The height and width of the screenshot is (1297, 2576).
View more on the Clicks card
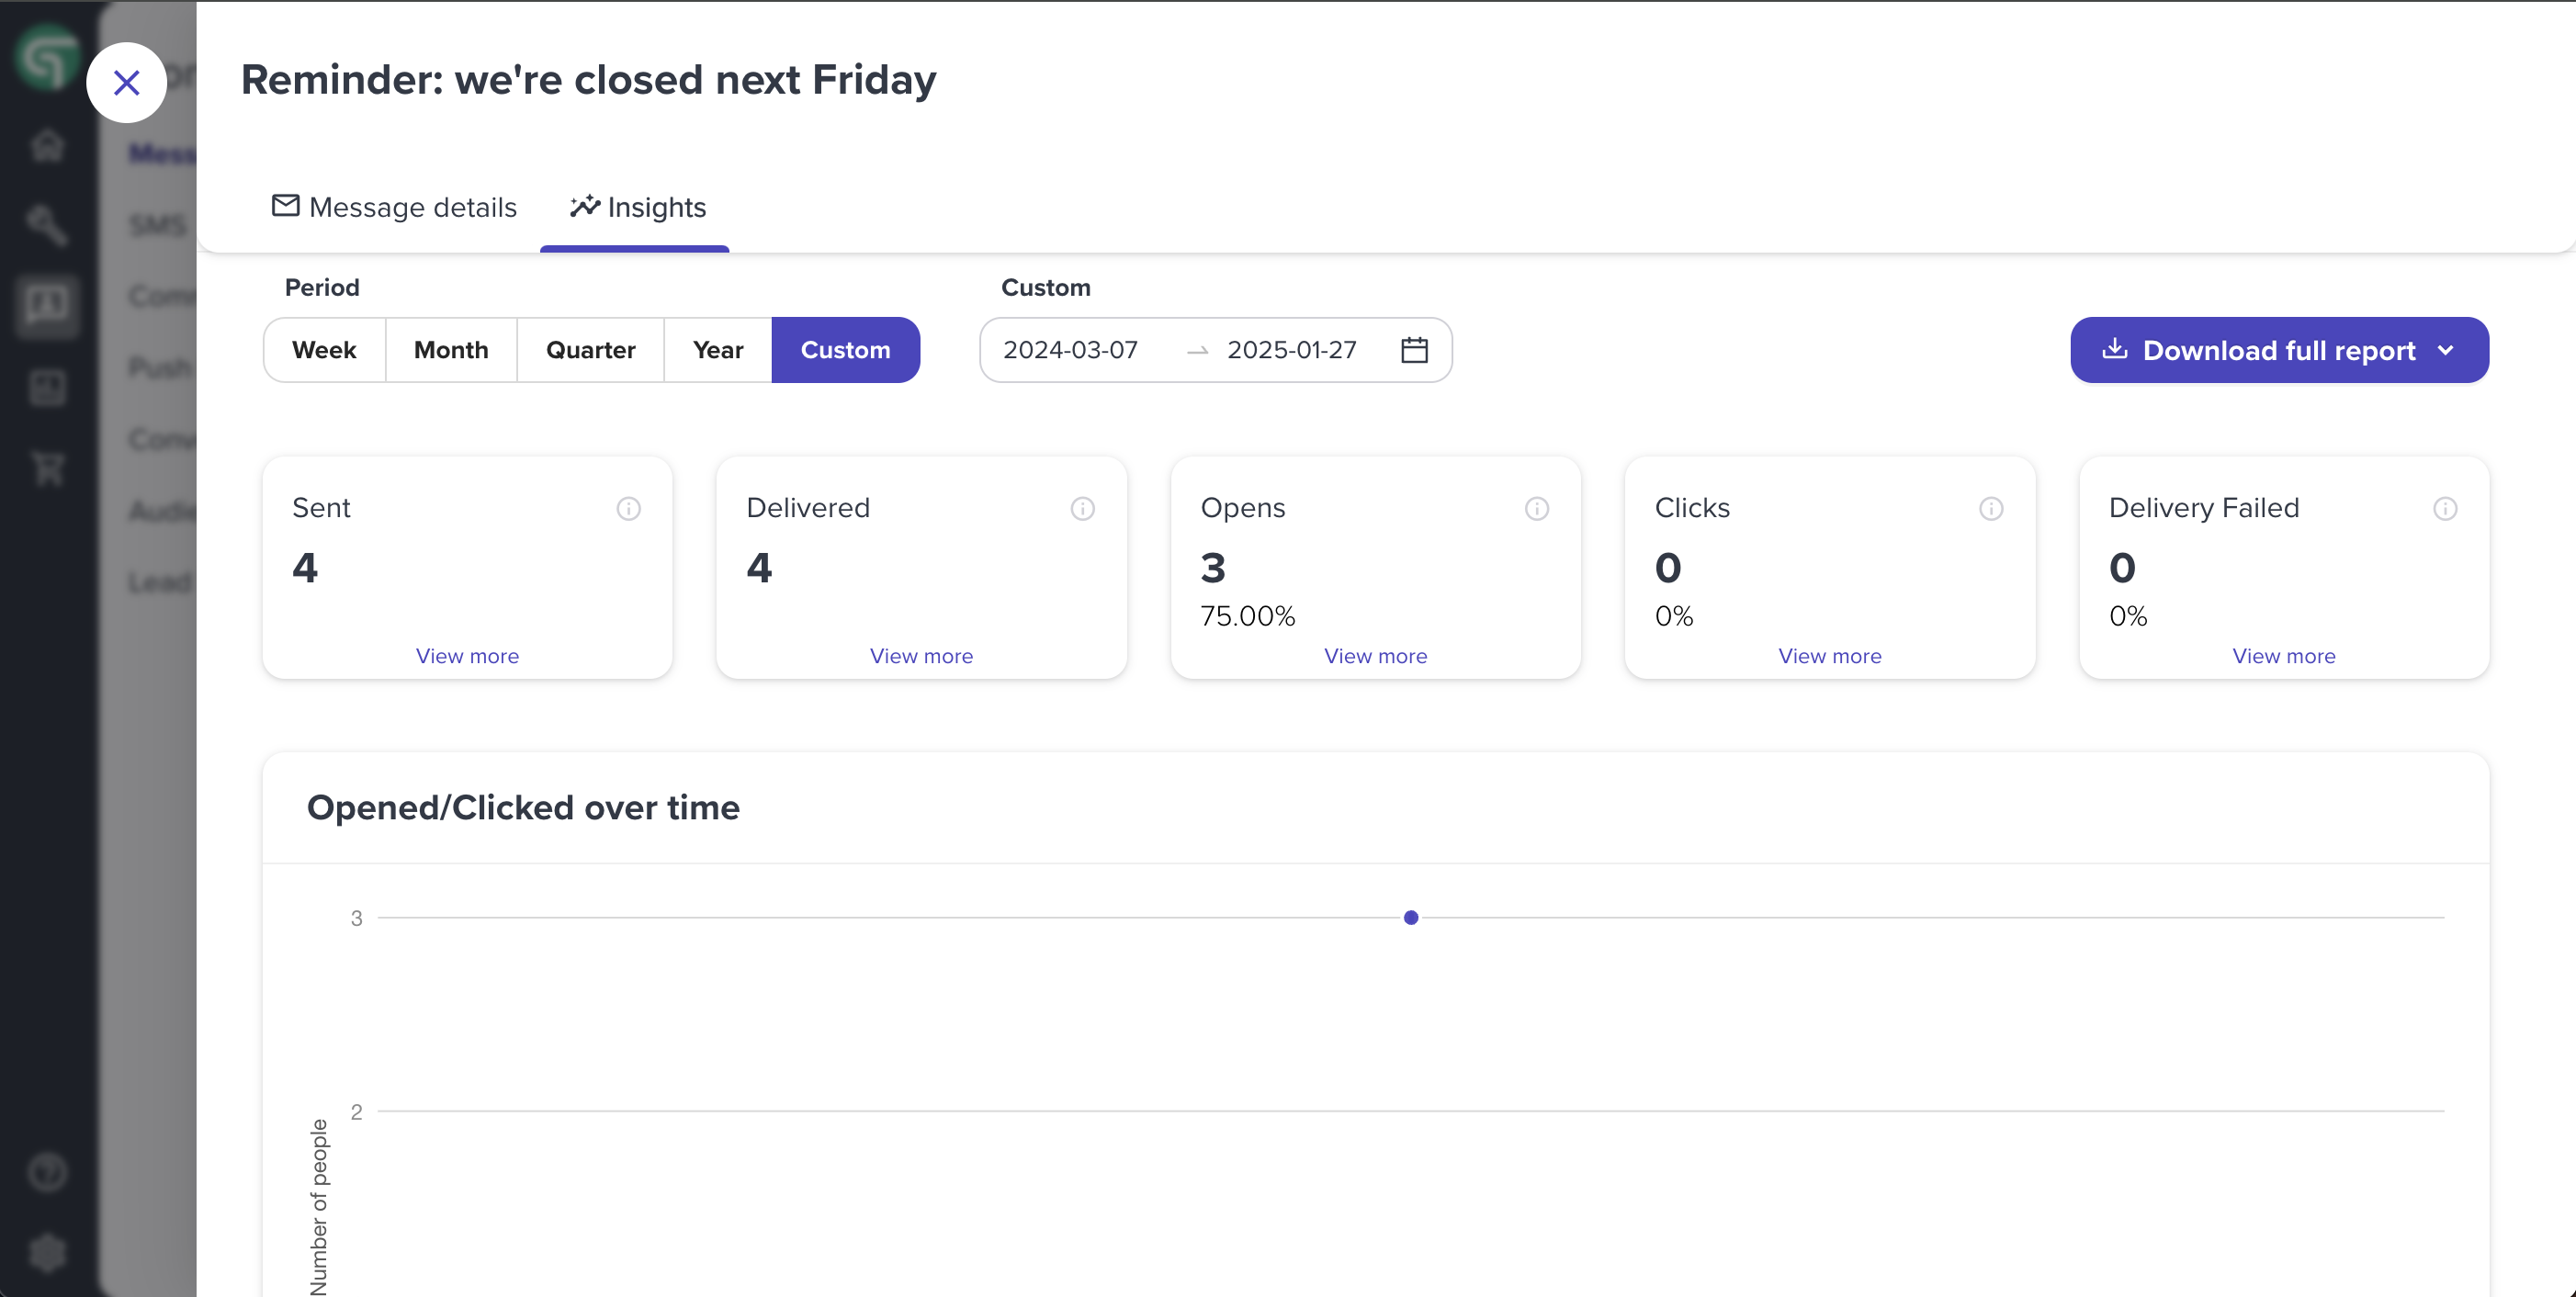point(1829,656)
